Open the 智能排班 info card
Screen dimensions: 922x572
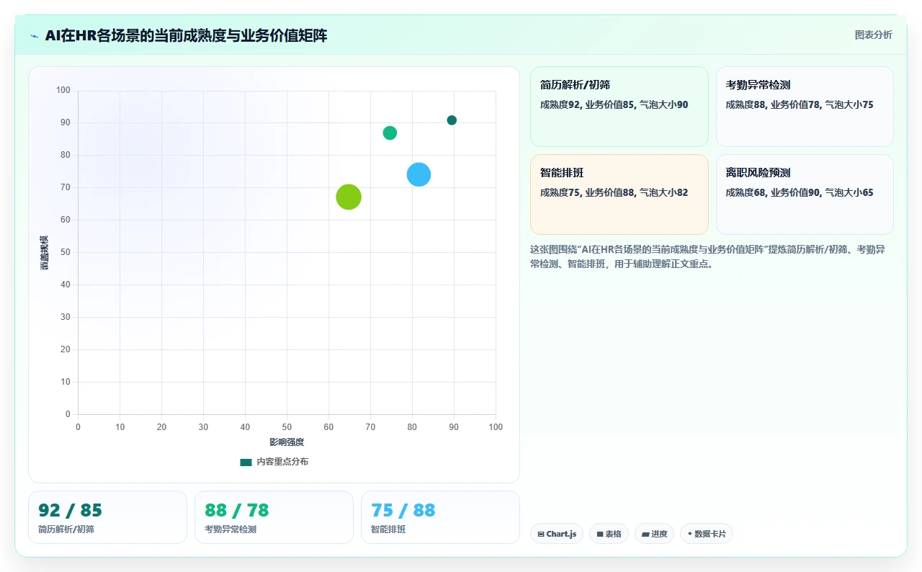pyautogui.click(x=619, y=195)
